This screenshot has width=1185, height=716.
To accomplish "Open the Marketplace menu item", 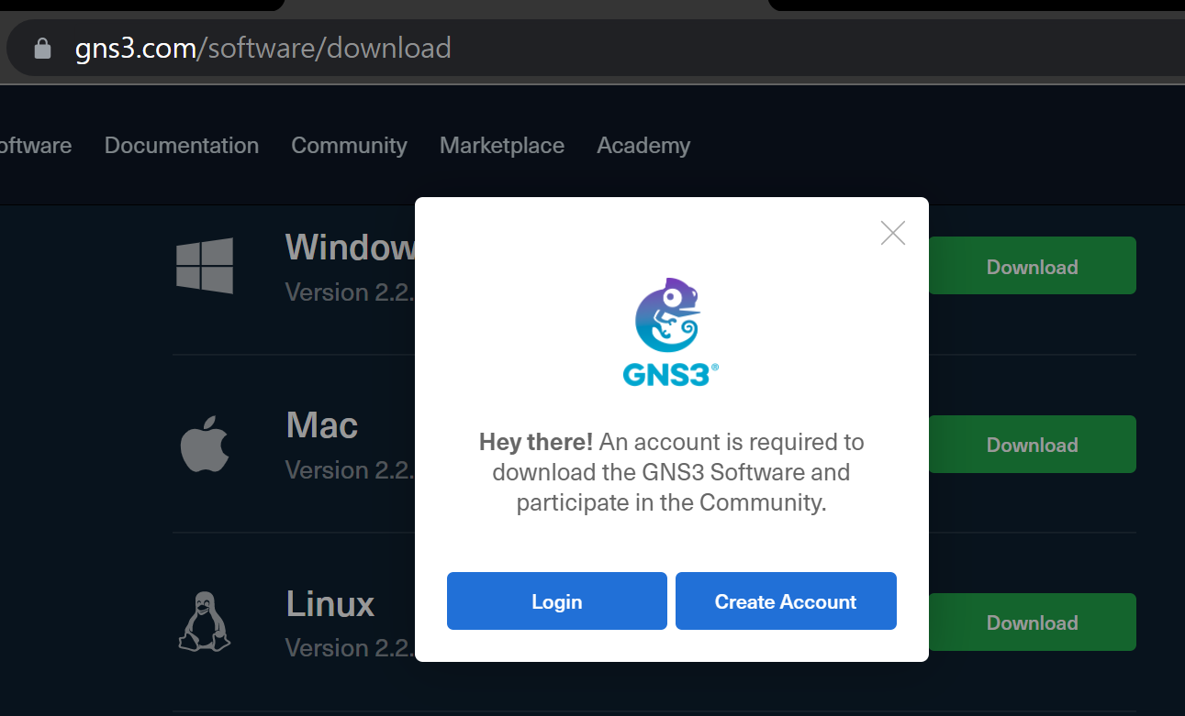I will [502, 146].
